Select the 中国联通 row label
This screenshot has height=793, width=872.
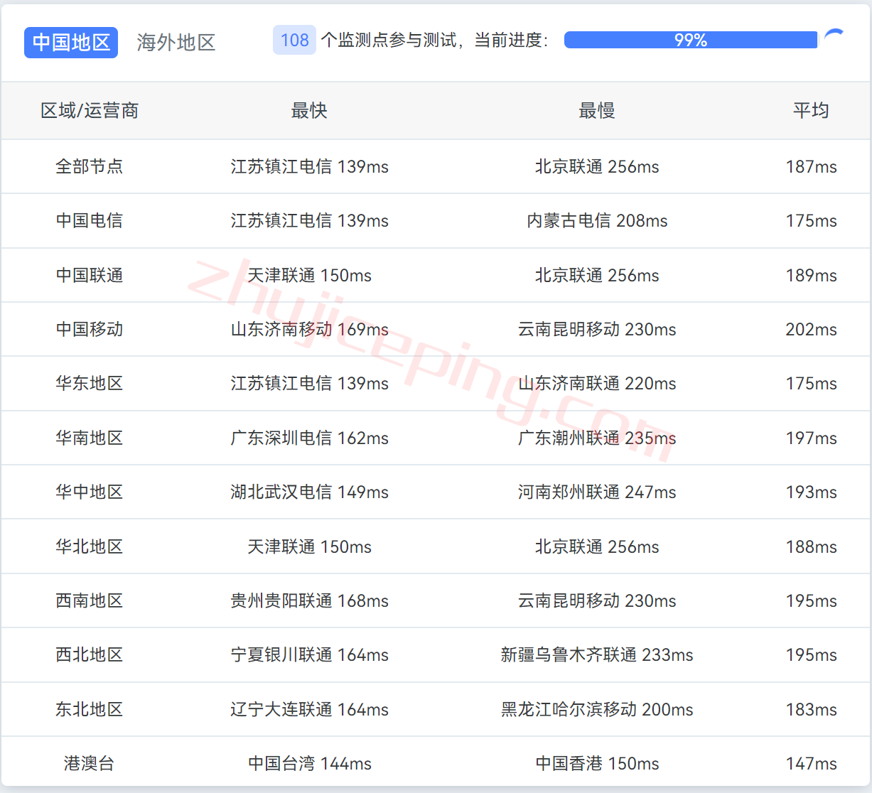(90, 275)
